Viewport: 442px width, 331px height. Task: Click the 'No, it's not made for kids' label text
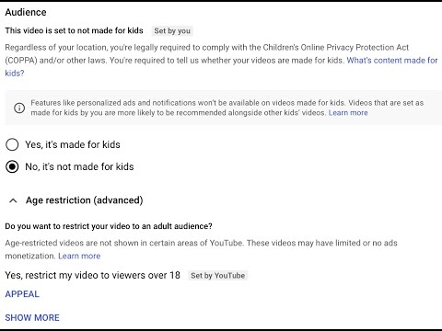(79, 166)
